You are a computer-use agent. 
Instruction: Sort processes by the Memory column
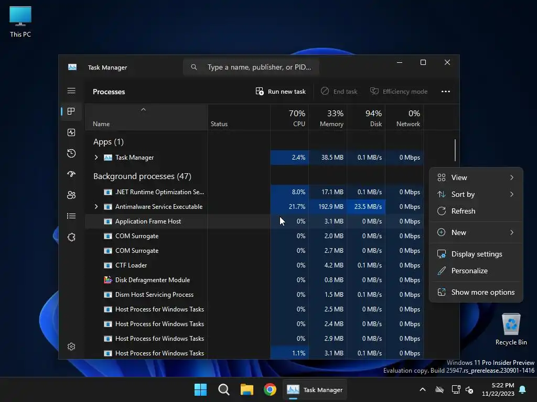tap(328, 118)
